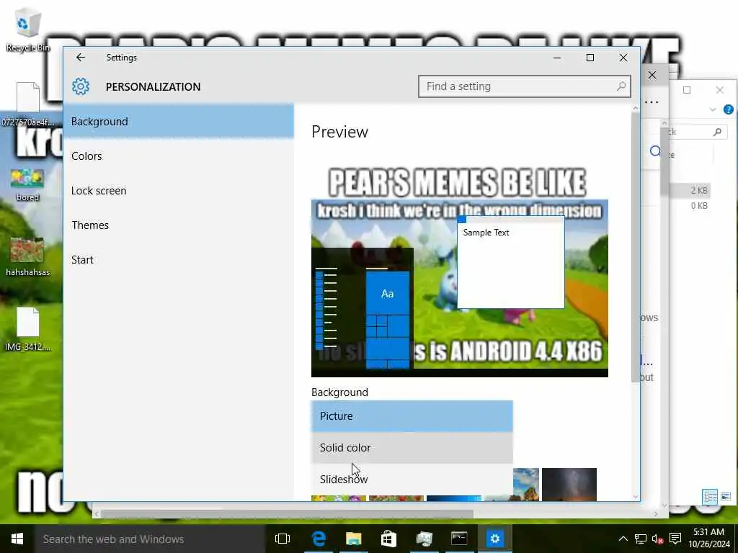Screen dimensions: 738x553
Task: Click the blue search circle in background window
Action: pyautogui.click(x=655, y=151)
